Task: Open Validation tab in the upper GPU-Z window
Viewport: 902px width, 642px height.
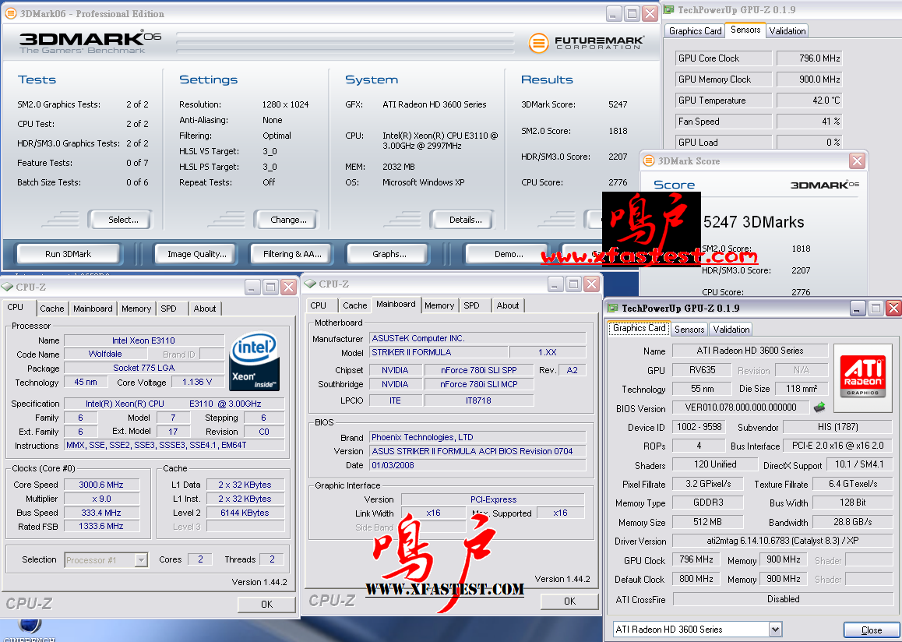Action: 787,31
